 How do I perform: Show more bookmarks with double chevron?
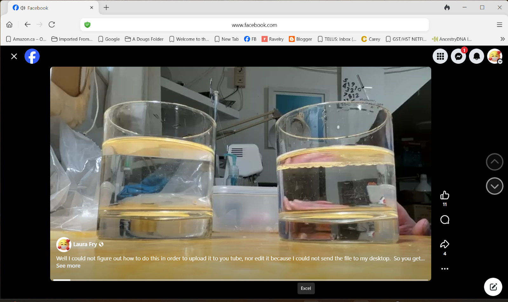[x=502, y=39]
